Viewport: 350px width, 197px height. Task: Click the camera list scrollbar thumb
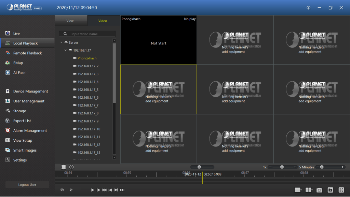(114, 73)
